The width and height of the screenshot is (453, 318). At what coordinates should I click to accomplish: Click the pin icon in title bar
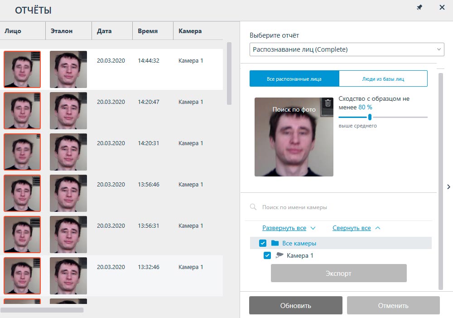pos(419,8)
